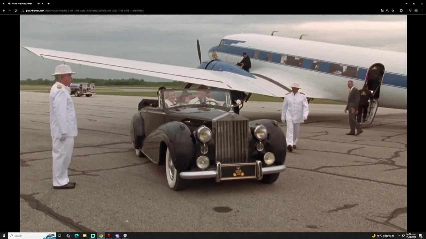Open a new browser tab
426x239 pixels.
(x=49, y=3)
